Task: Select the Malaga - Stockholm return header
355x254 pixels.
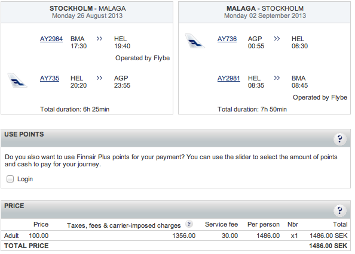Action: [264, 12]
